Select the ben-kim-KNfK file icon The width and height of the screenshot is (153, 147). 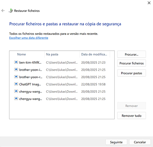[x=16, y=62]
